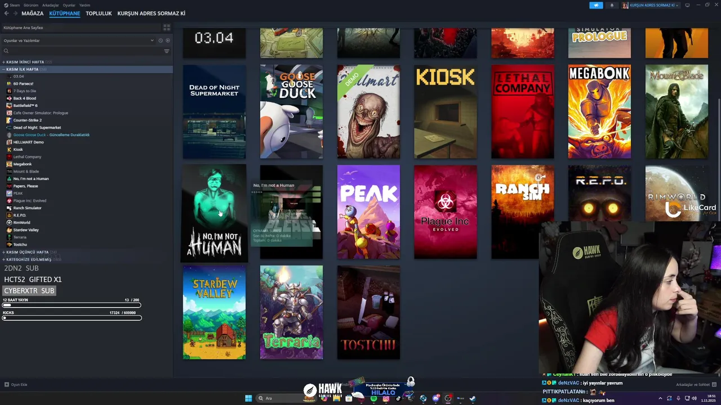The width and height of the screenshot is (721, 405).
Task: Open account dropdown KURŞUN ADRES SORMAZ Kİ
Action: coord(651,5)
